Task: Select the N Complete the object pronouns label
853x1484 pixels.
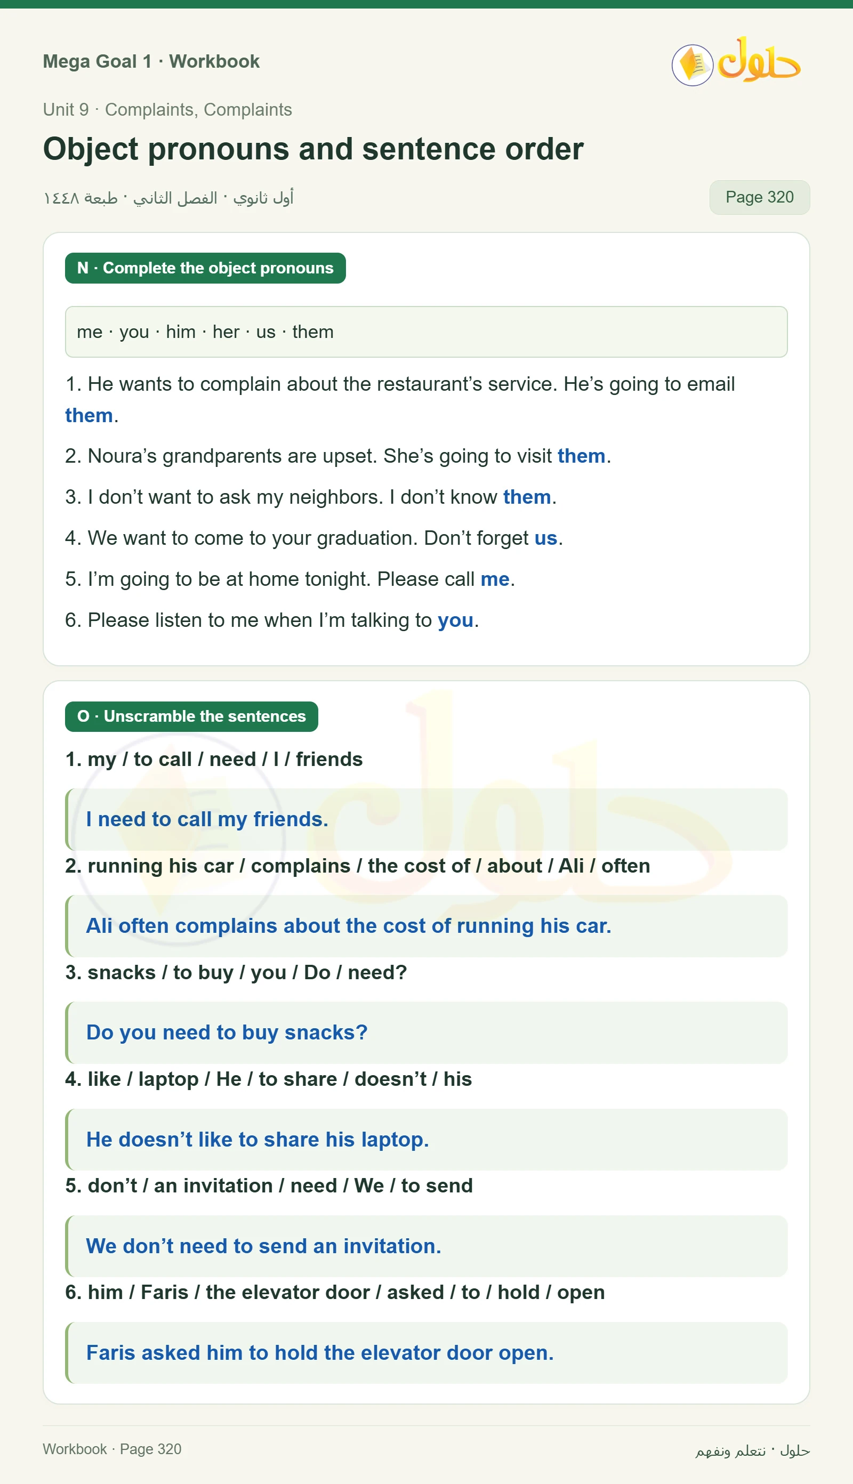Action: tap(205, 268)
